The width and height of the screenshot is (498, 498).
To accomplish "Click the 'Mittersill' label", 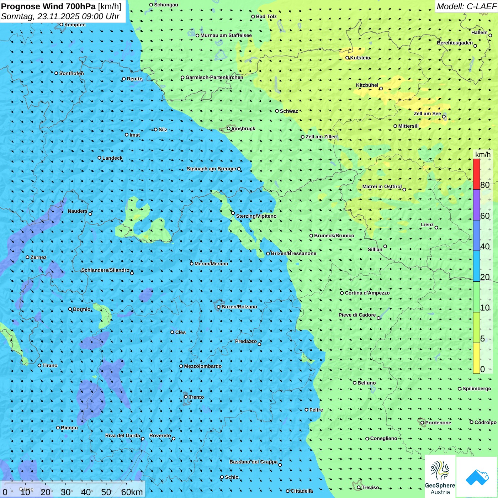I will click(408, 126).
